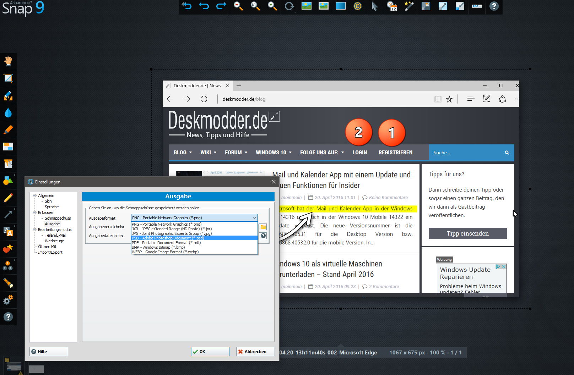Expand the BLOG menu on Deskmodder page
The width and height of the screenshot is (574, 375).
pos(183,153)
